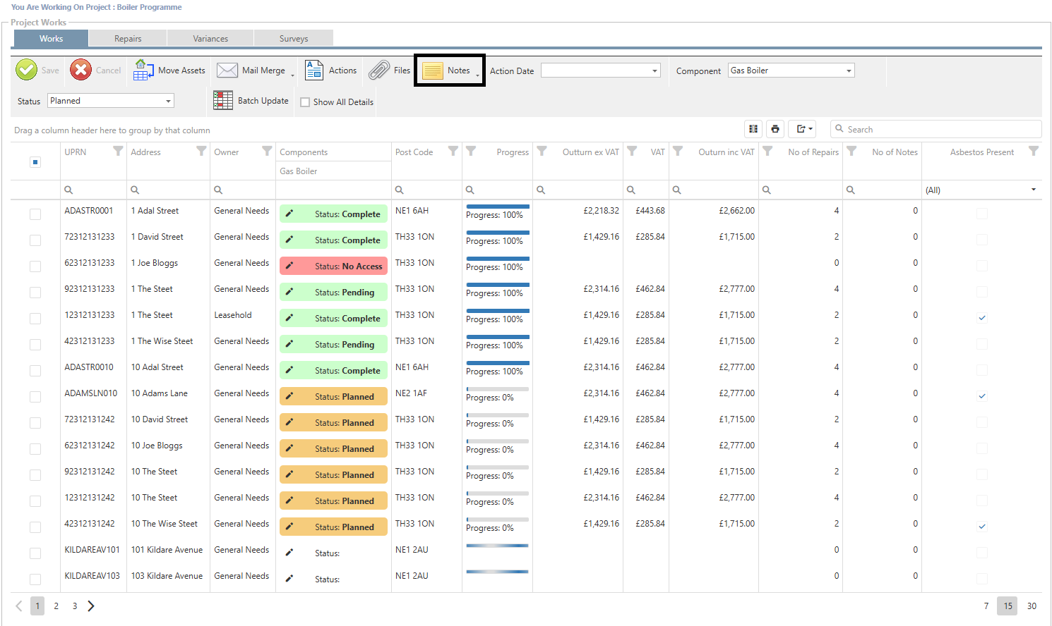Open the column chooser icon
Image resolution: width=1052 pixels, height=626 pixels.
[x=753, y=129]
